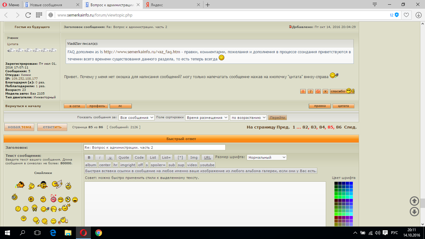Open the 'Нормальный' font size dropdown
Image resolution: width=425 pixels, height=239 pixels.
click(x=266, y=157)
